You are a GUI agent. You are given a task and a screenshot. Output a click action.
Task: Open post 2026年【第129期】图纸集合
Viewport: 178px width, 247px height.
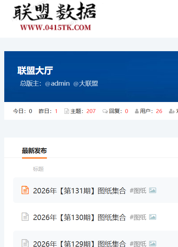click(80, 244)
